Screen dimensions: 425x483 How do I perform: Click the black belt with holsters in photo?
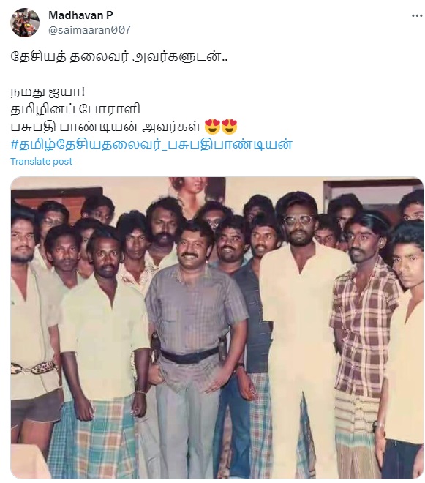tap(191, 352)
